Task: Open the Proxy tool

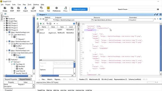Action: coord(65,9)
